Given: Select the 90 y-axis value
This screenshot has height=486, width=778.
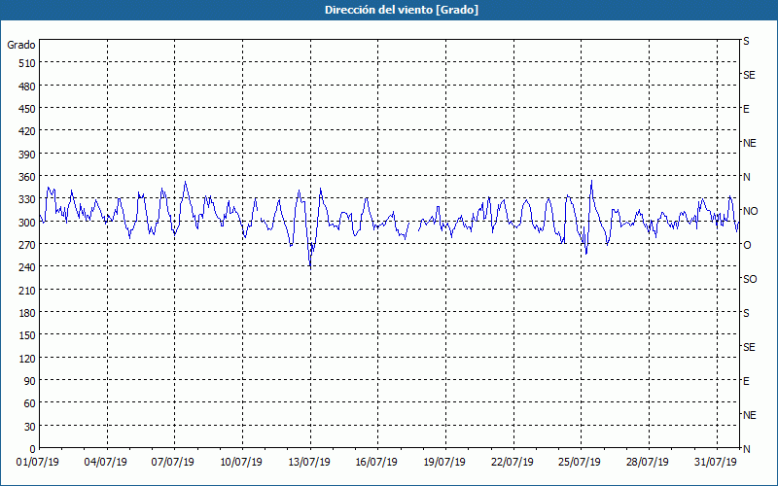Looking at the screenshot, I should (30, 381).
